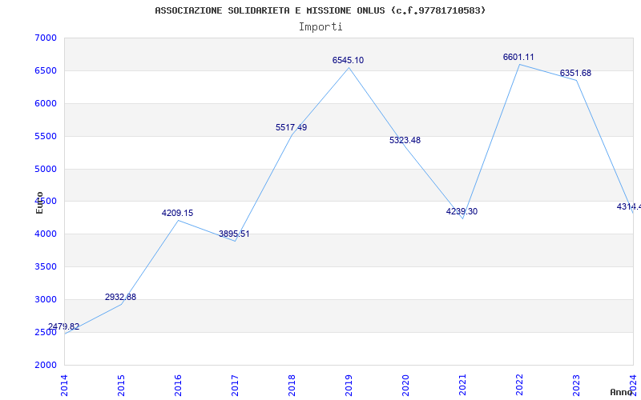The image size is (641, 400).
Task: Select the y-axis tick 6000
Action: pos(46,103)
